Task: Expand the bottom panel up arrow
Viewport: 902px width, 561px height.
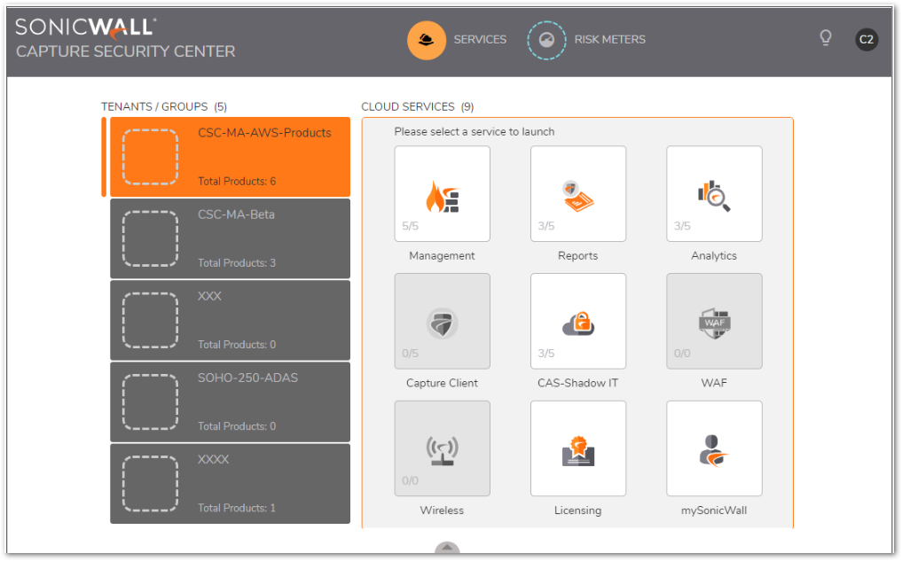Action: 447,550
